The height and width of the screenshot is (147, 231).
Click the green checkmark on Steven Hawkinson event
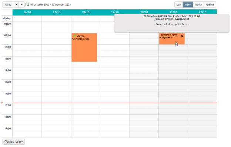pyautogui.click(x=75, y=35)
